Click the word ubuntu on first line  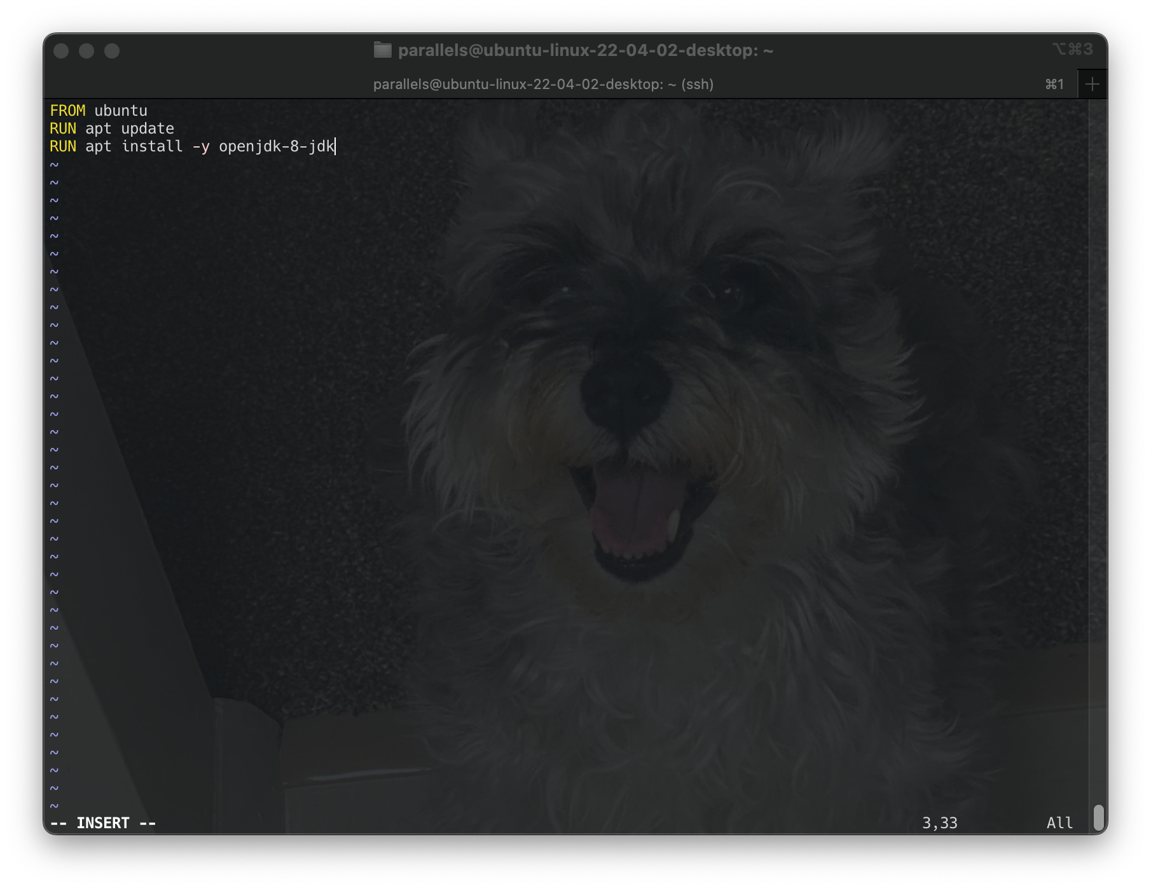(x=121, y=111)
